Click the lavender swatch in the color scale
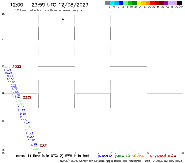This screenshot has height=163, width=185. [x=170, y=3]
